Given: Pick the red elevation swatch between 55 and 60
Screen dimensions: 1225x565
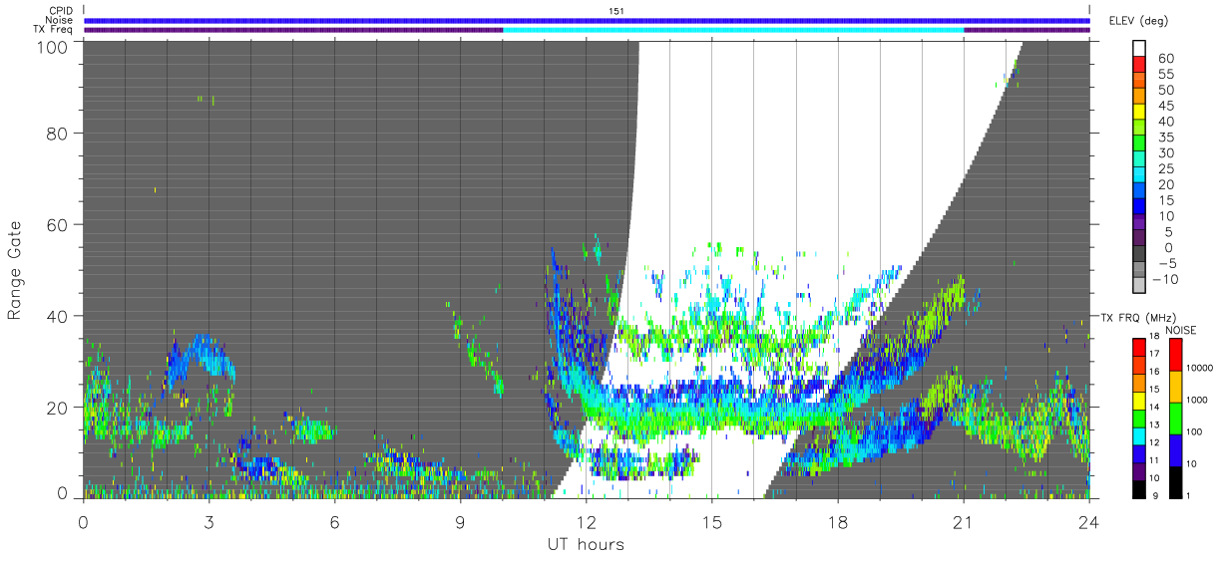Looking at the screenshot, I should click(1139, 65).
